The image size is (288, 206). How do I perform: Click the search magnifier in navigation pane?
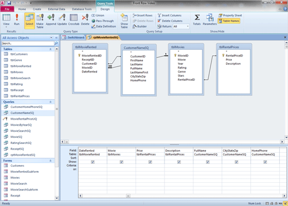[56, 43]
